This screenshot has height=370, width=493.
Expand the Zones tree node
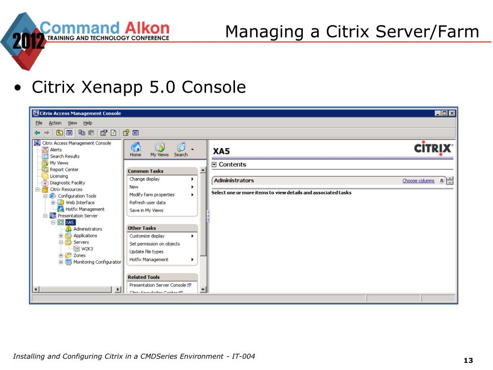coord(61,255)
